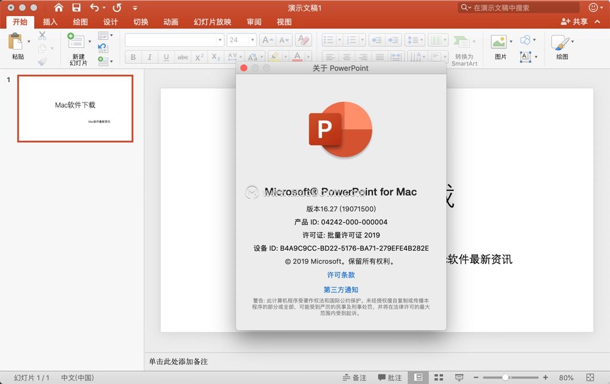Align text left
Viewport: 610px width, 384px height.
[x=330, y=57]
